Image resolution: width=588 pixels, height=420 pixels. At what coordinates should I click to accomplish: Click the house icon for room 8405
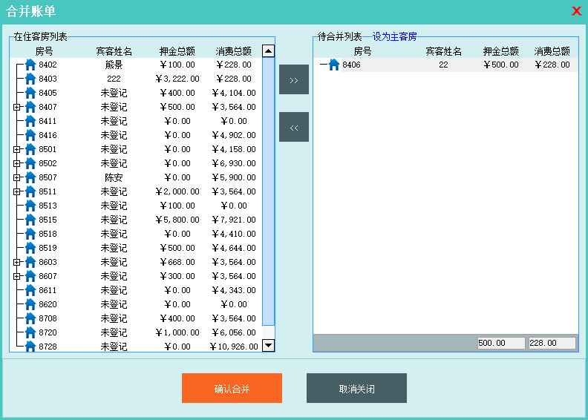click(30, 93)
